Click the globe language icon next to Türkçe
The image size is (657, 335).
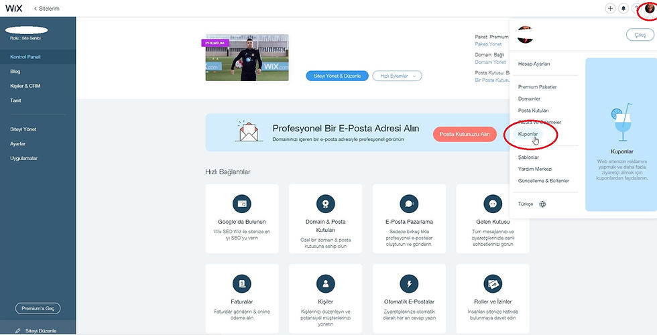(542, 204)
